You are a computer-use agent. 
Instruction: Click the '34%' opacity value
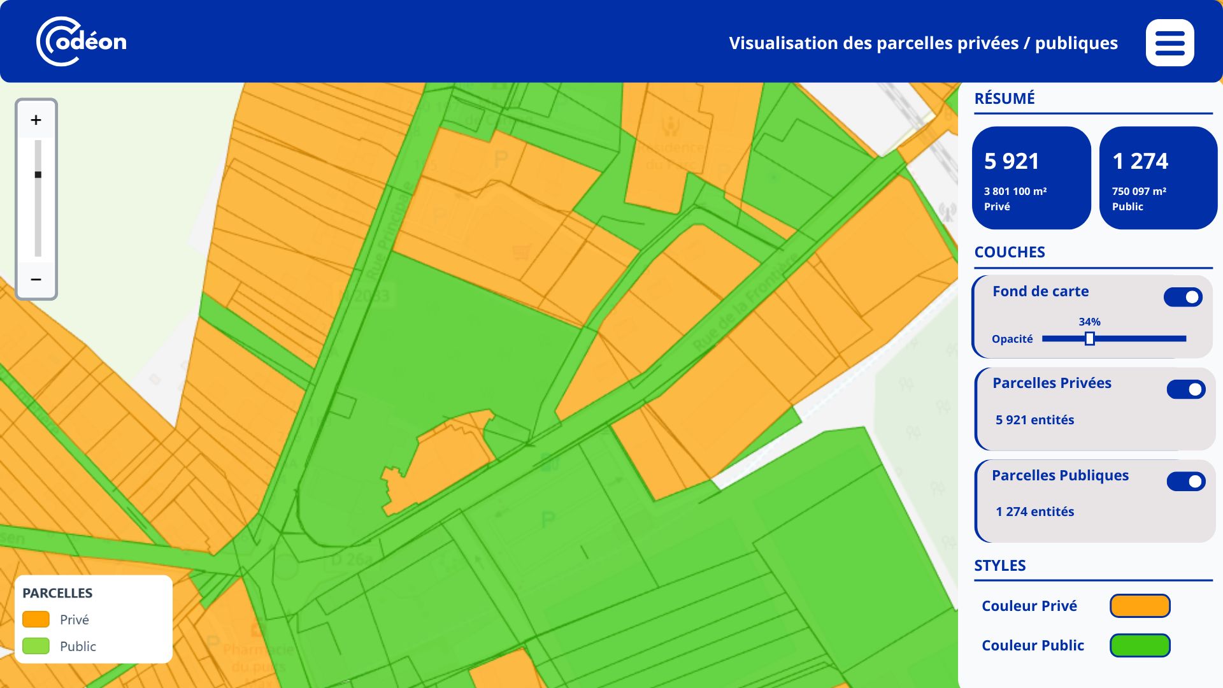click(1089, 322)
